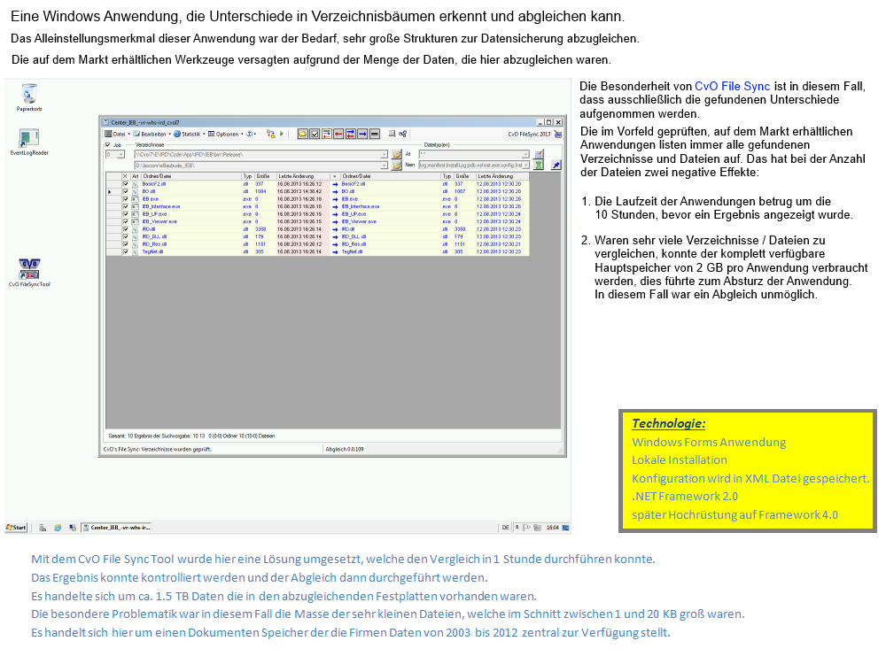Uncheck the IRD.dll row checkbox
The height and width of the screenshot is (664, 886).
coord(126,229)
